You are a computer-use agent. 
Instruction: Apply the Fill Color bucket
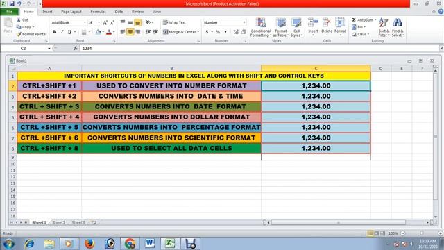(x=98, y=32)
